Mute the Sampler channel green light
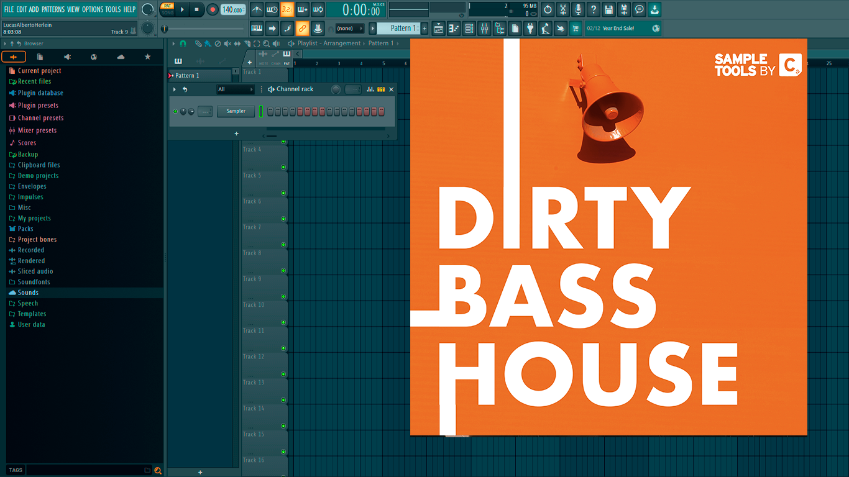849x477 pixels. coord(175,111)
